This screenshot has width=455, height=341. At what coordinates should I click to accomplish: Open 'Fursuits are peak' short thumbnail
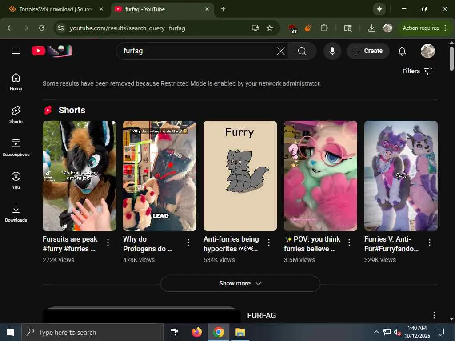tap(79, 176)
